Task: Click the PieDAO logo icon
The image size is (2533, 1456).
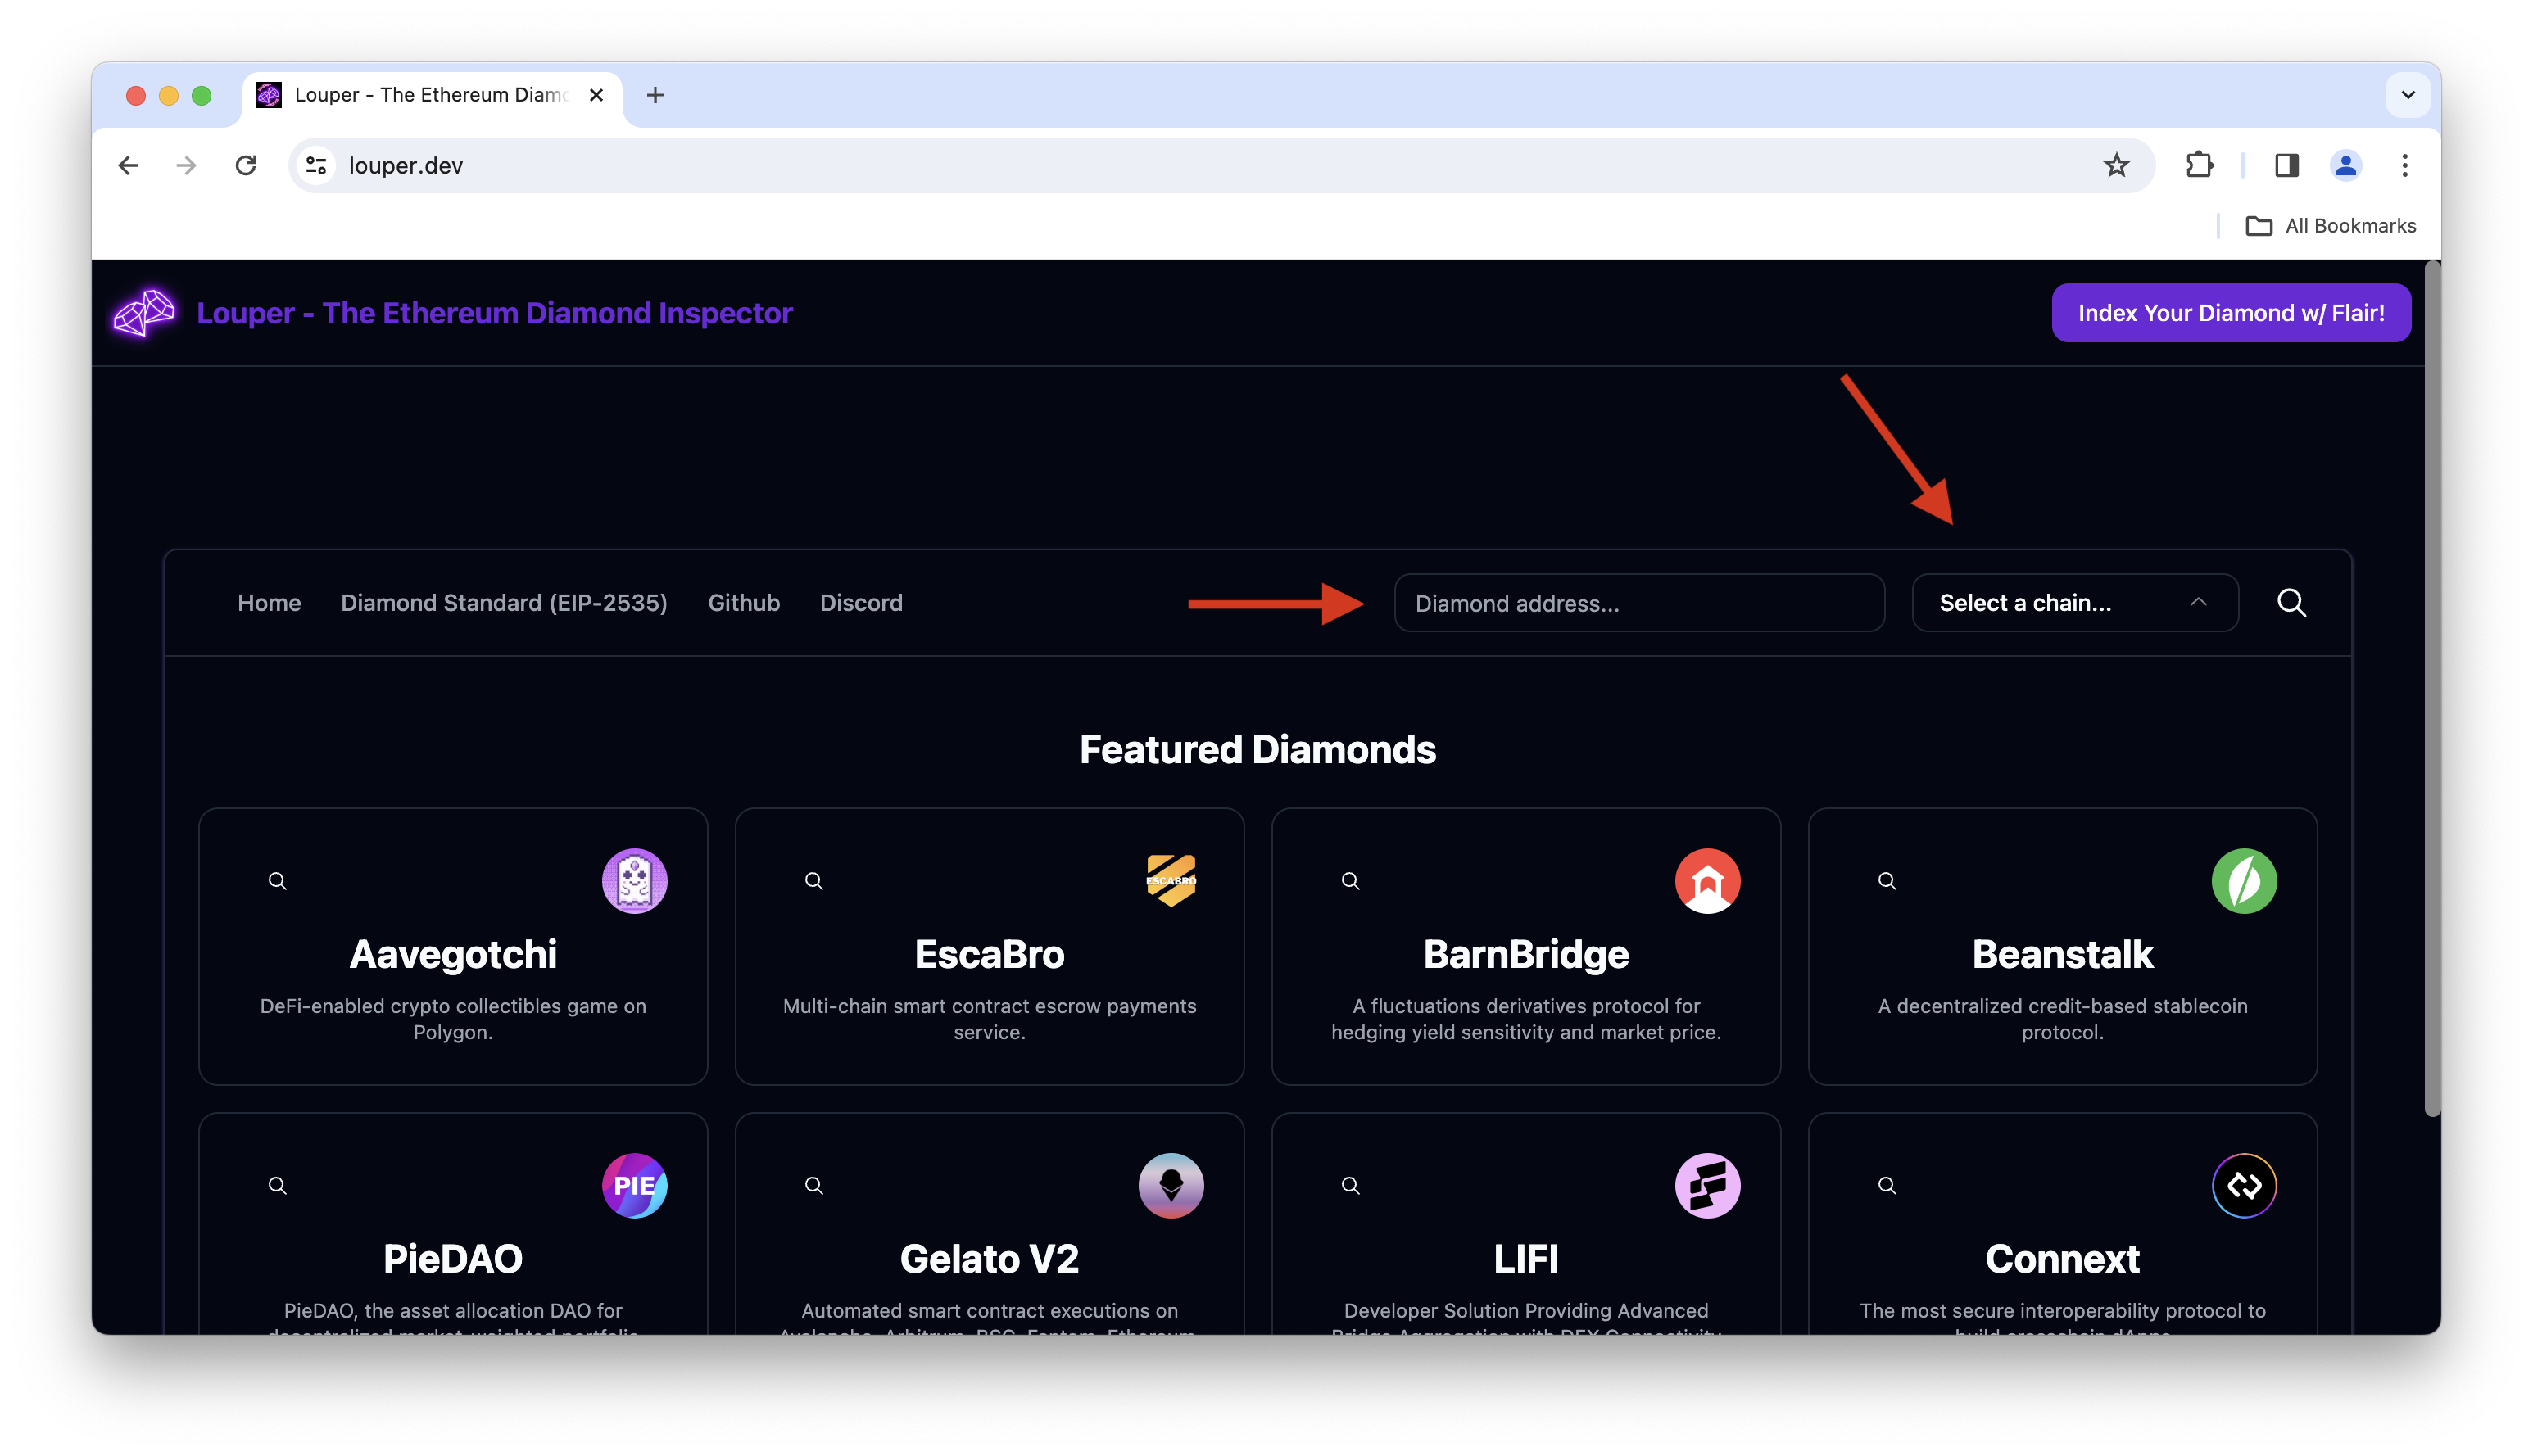Action: [634, 1186]
